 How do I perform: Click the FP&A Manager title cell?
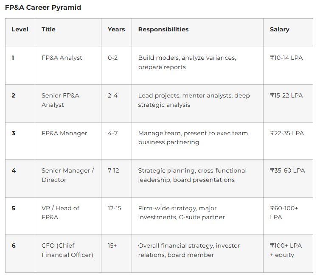point(64,133)
